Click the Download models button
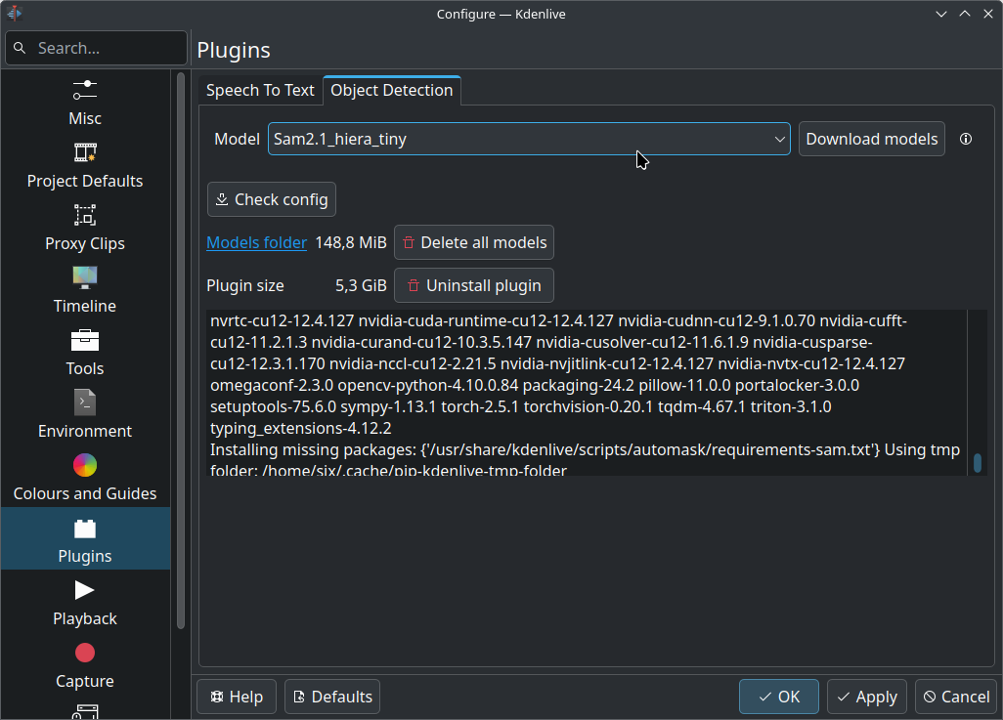Image resolution: width=1003 pixels, height=720 pixels. (x=872, y=139)
